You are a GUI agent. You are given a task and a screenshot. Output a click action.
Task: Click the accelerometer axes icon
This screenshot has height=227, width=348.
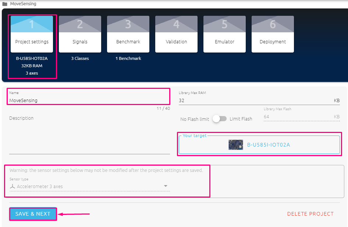pyautogui.click(x=13, y=187)
